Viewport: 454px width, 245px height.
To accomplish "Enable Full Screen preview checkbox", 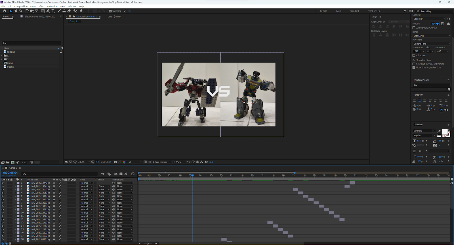I will (414, 55).
